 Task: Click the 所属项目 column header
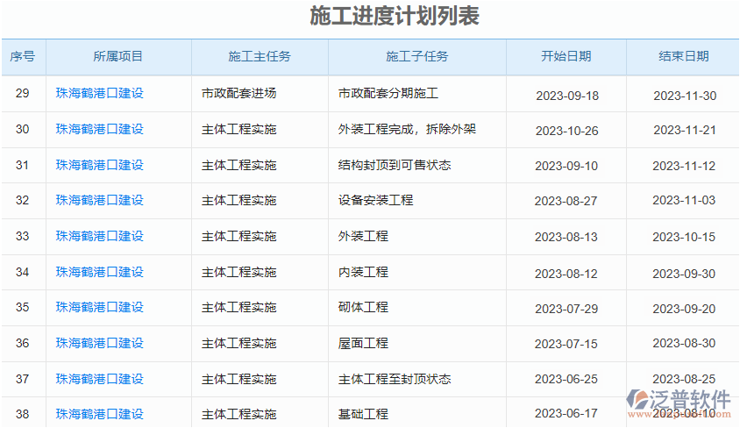click(x=118, y=57)
